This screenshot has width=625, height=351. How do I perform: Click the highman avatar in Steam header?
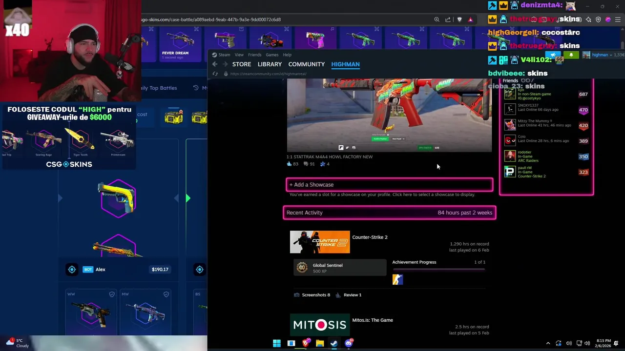(x=585, y=55)
